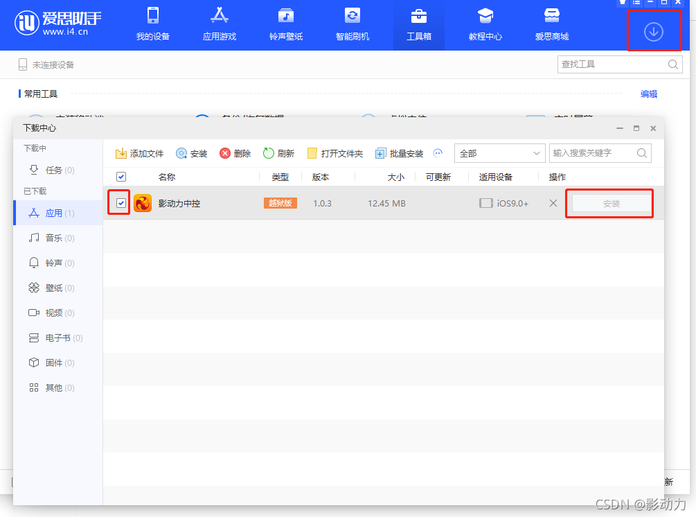
Task: Click the 安装 toolbar button with disc icon
Action: tap(191, 154)
